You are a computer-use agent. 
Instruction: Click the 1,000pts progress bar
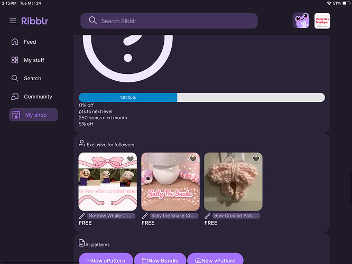pos(201,98)
